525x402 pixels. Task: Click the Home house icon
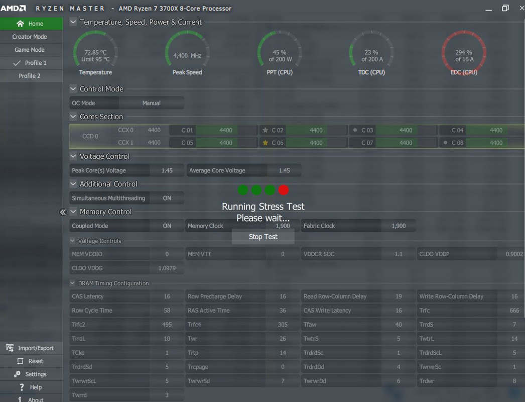(x=20, y=24)
